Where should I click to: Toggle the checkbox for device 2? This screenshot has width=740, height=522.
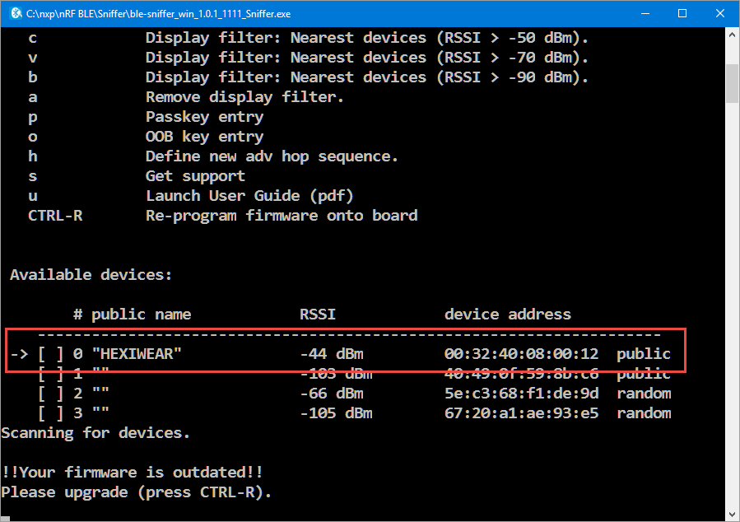click(x=51, y=394)
